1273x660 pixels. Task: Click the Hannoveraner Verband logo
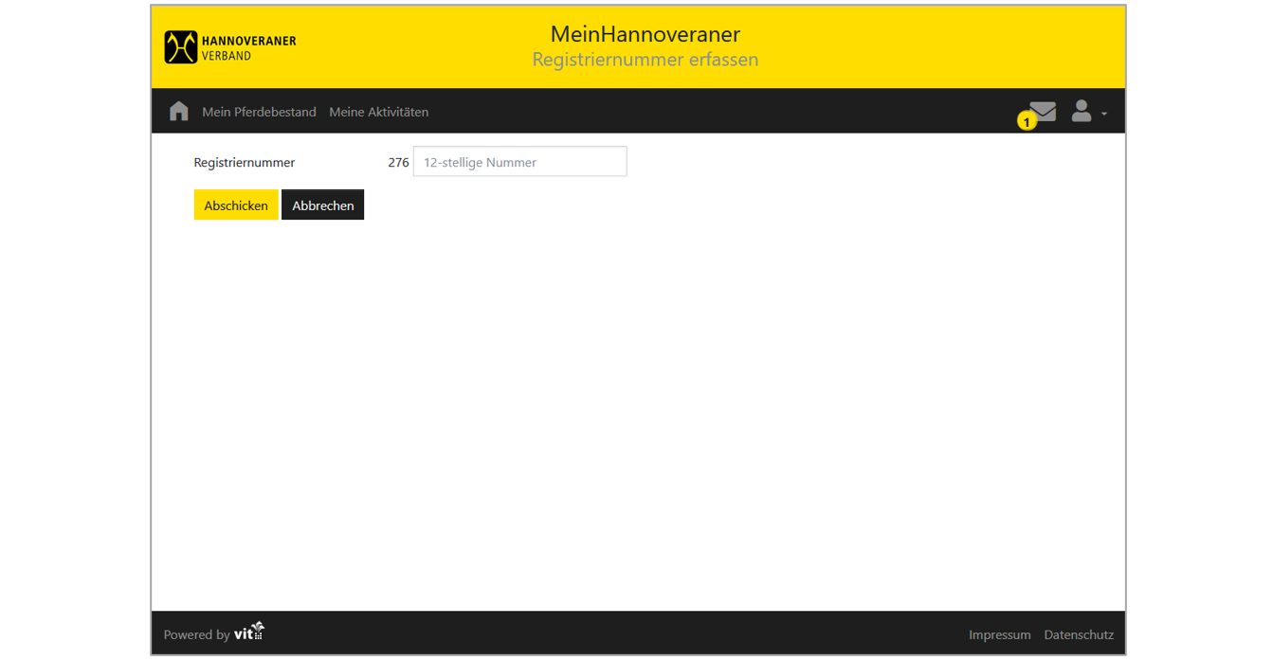[230, 47]
